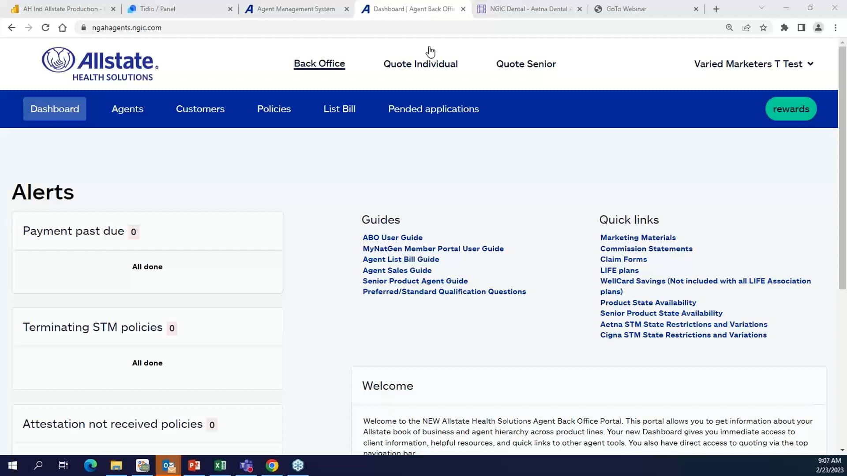Click the browser home icon
Screen dimensions: 847x476
(x=63, y=28)
